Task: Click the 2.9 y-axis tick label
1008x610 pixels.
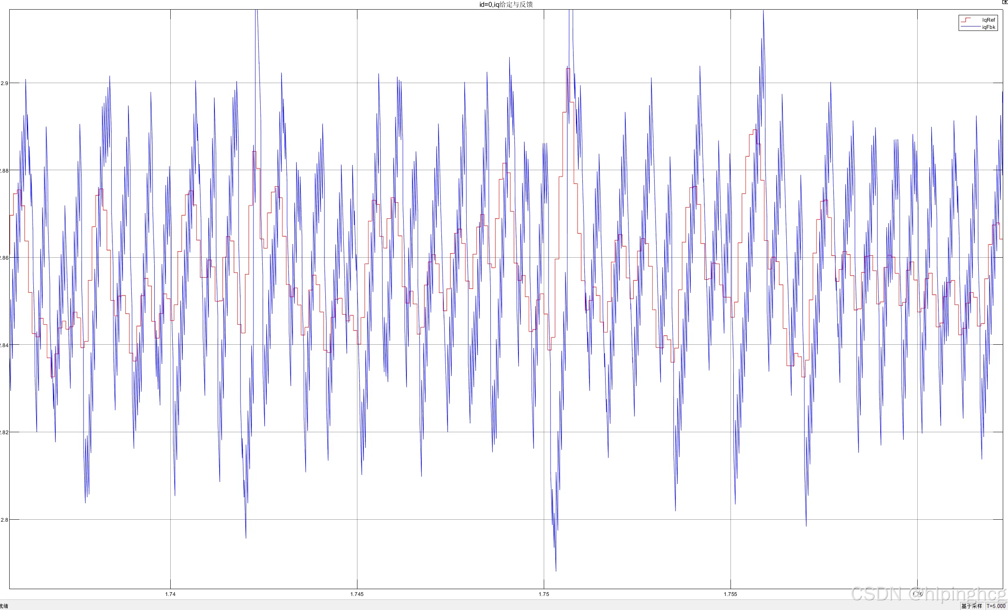Action: 4,83
